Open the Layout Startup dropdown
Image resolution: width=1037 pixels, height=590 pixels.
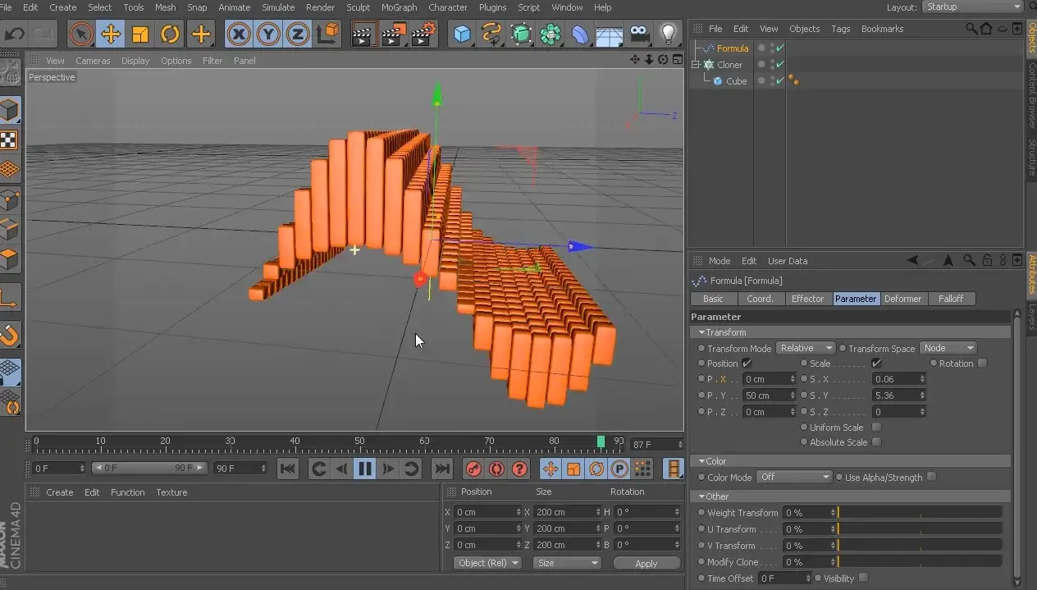pos(972,7)
